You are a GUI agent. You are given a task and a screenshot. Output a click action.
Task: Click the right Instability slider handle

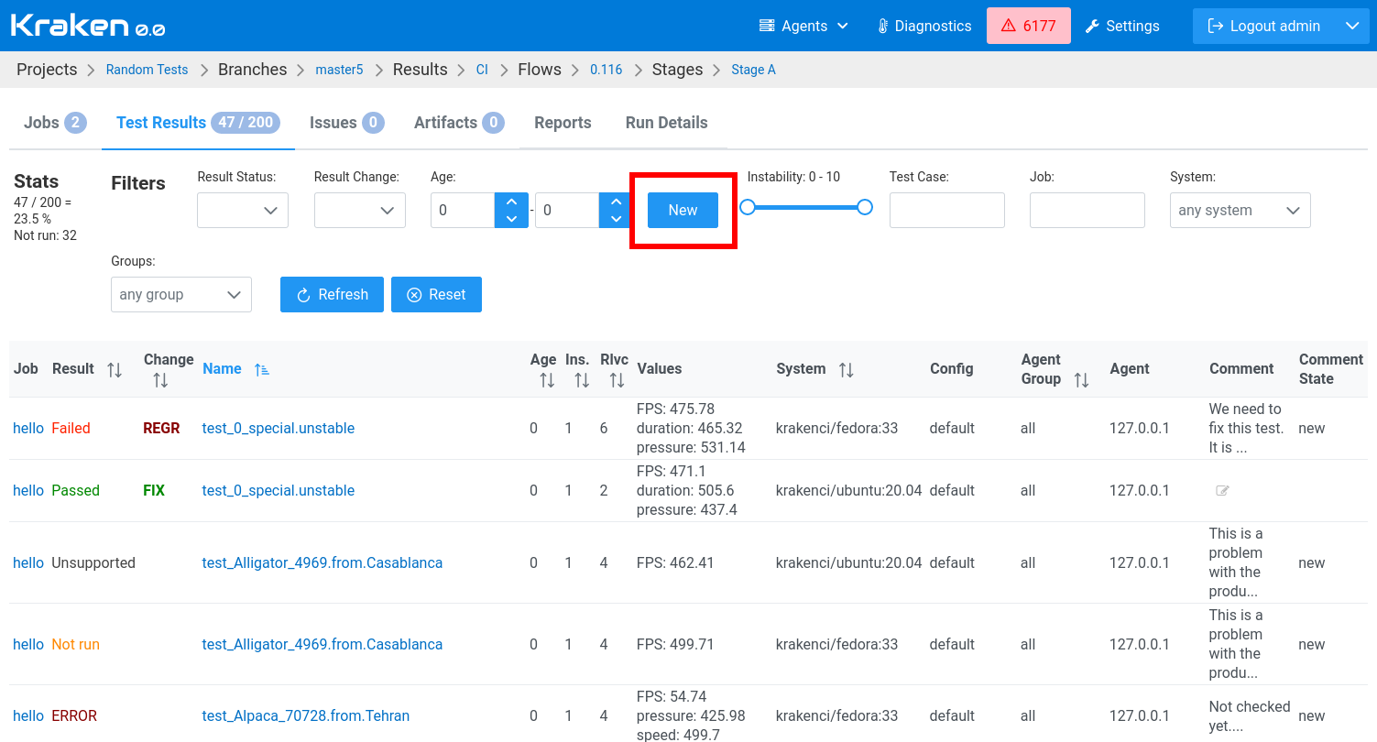point(865,207)
